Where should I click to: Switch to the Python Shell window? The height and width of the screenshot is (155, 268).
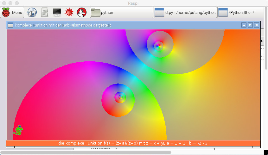[241, 13]
